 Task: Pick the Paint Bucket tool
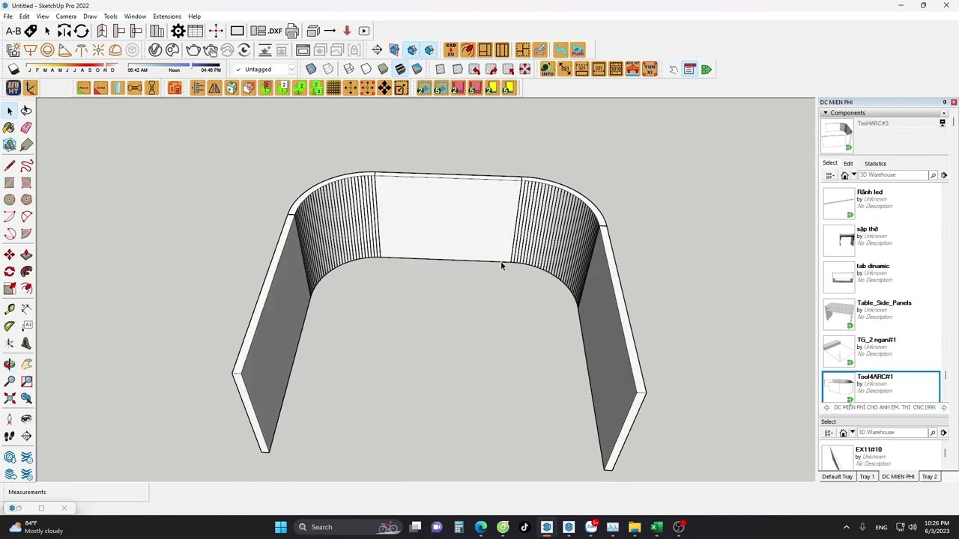[10, 128]
